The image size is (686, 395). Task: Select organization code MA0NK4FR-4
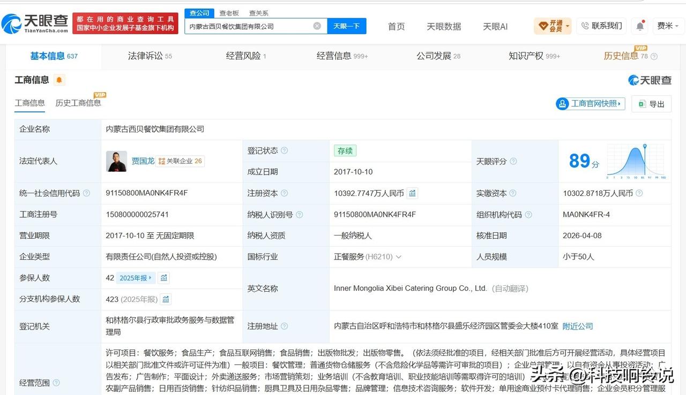(x=586, y=215)
